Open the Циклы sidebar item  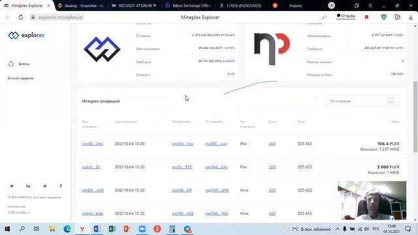[19, 64]
